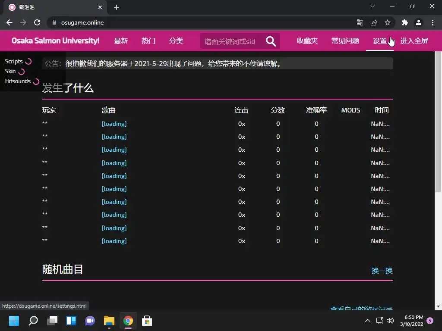The width and height of the screenshot is (442, 331).
Task: Show hidden tray icons chevron
Action: [368, 321]
